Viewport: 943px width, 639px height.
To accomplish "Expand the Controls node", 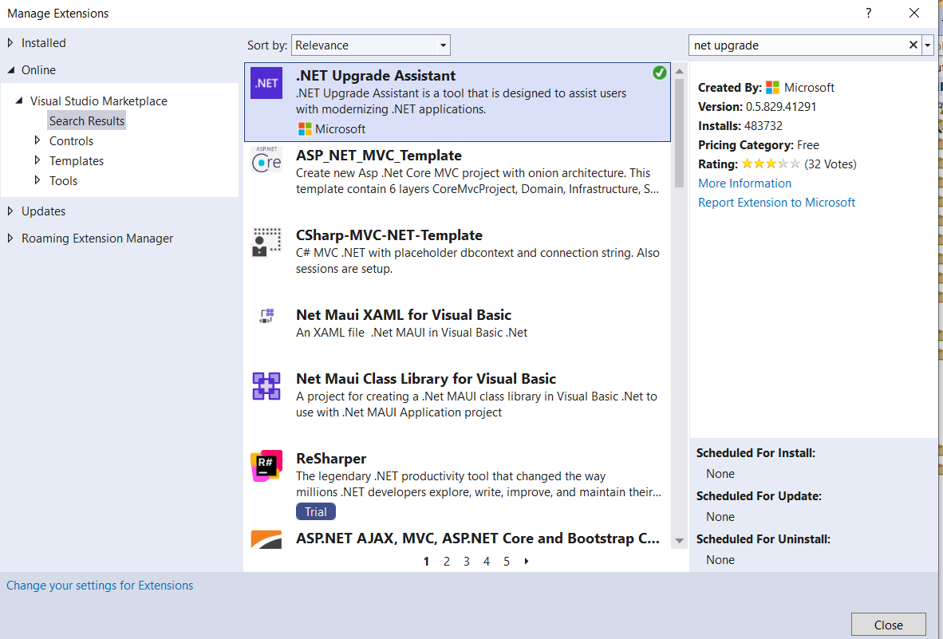I will coord(37,140).
